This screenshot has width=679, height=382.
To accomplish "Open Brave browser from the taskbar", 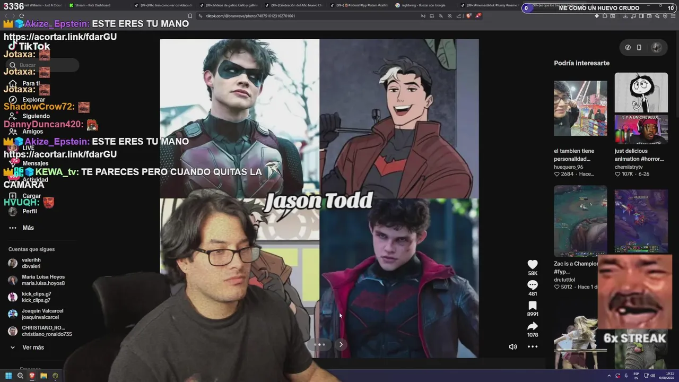I will pos(32,376).
